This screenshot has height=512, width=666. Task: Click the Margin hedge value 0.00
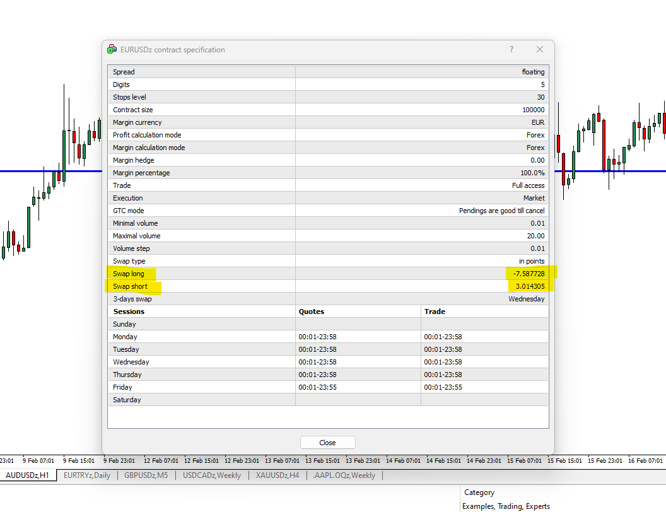tap(537, 161)
